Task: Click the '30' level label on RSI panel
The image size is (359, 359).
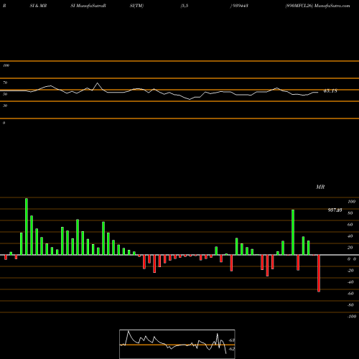Action: (x=5, y=106)
